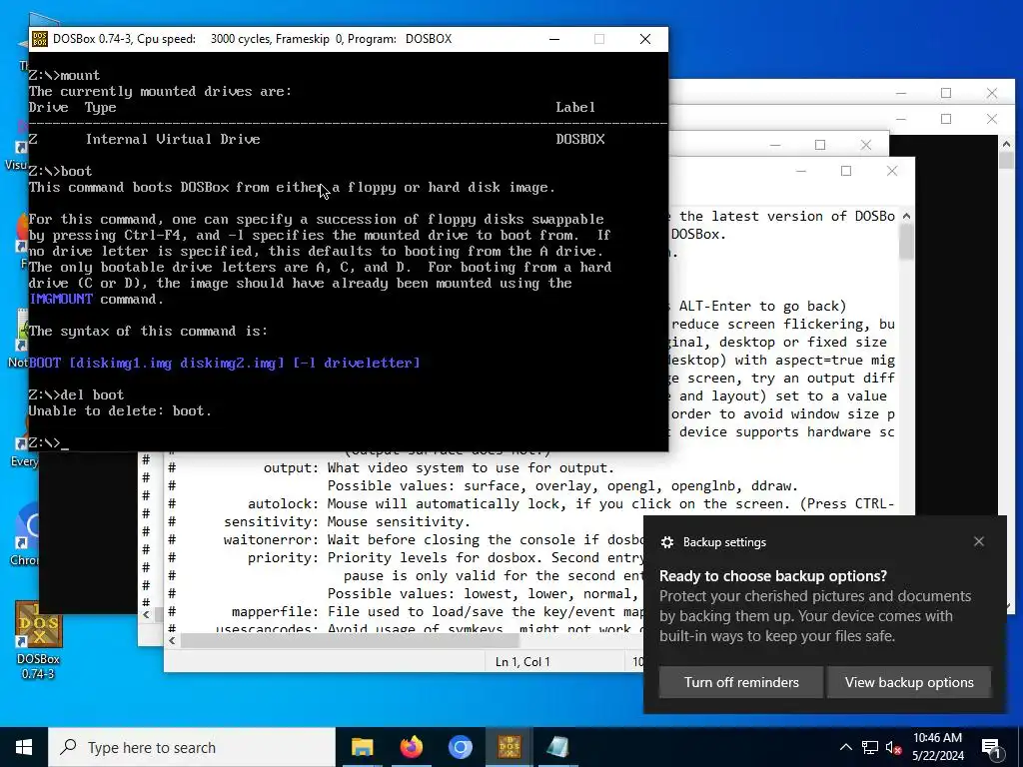Viewport: 1023px width, 767px height.
Task: Click View backup options button
Action: [x=909, y=682]
